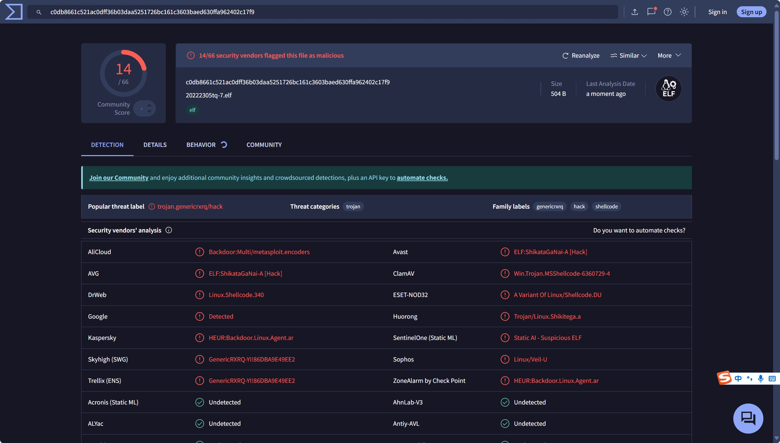Open the notifications flag icon
The width and height of the screenshot is (780, 443).
(651, 12)
